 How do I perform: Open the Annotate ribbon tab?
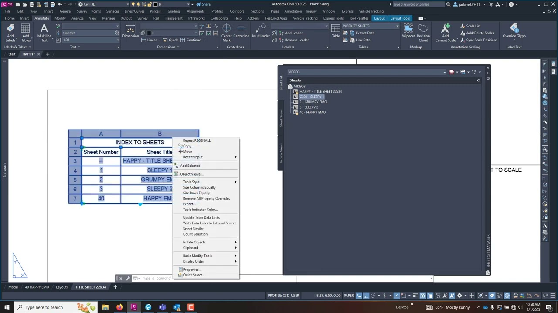[x=42, y=18]
